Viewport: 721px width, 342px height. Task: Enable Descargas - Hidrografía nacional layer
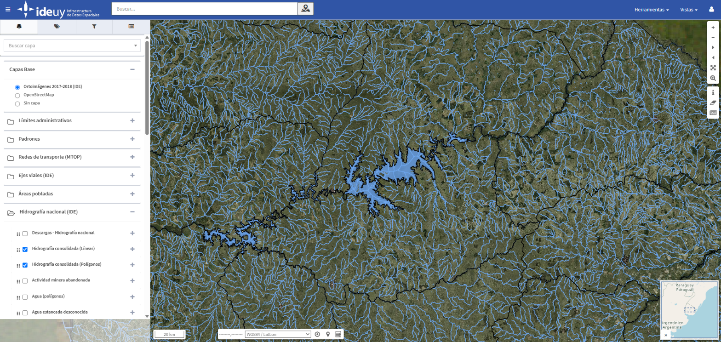coord(25,233)
